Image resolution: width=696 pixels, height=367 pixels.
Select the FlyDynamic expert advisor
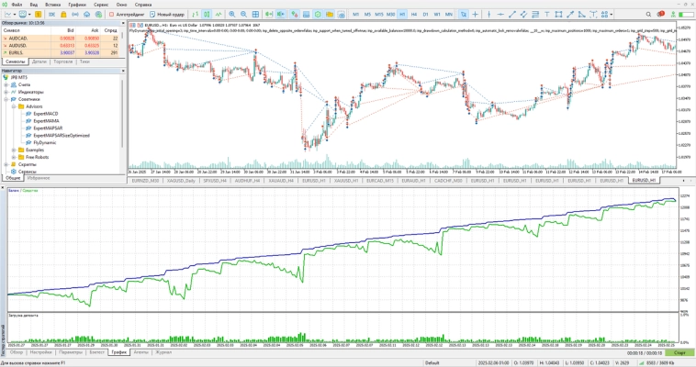(x=44, y=142)
